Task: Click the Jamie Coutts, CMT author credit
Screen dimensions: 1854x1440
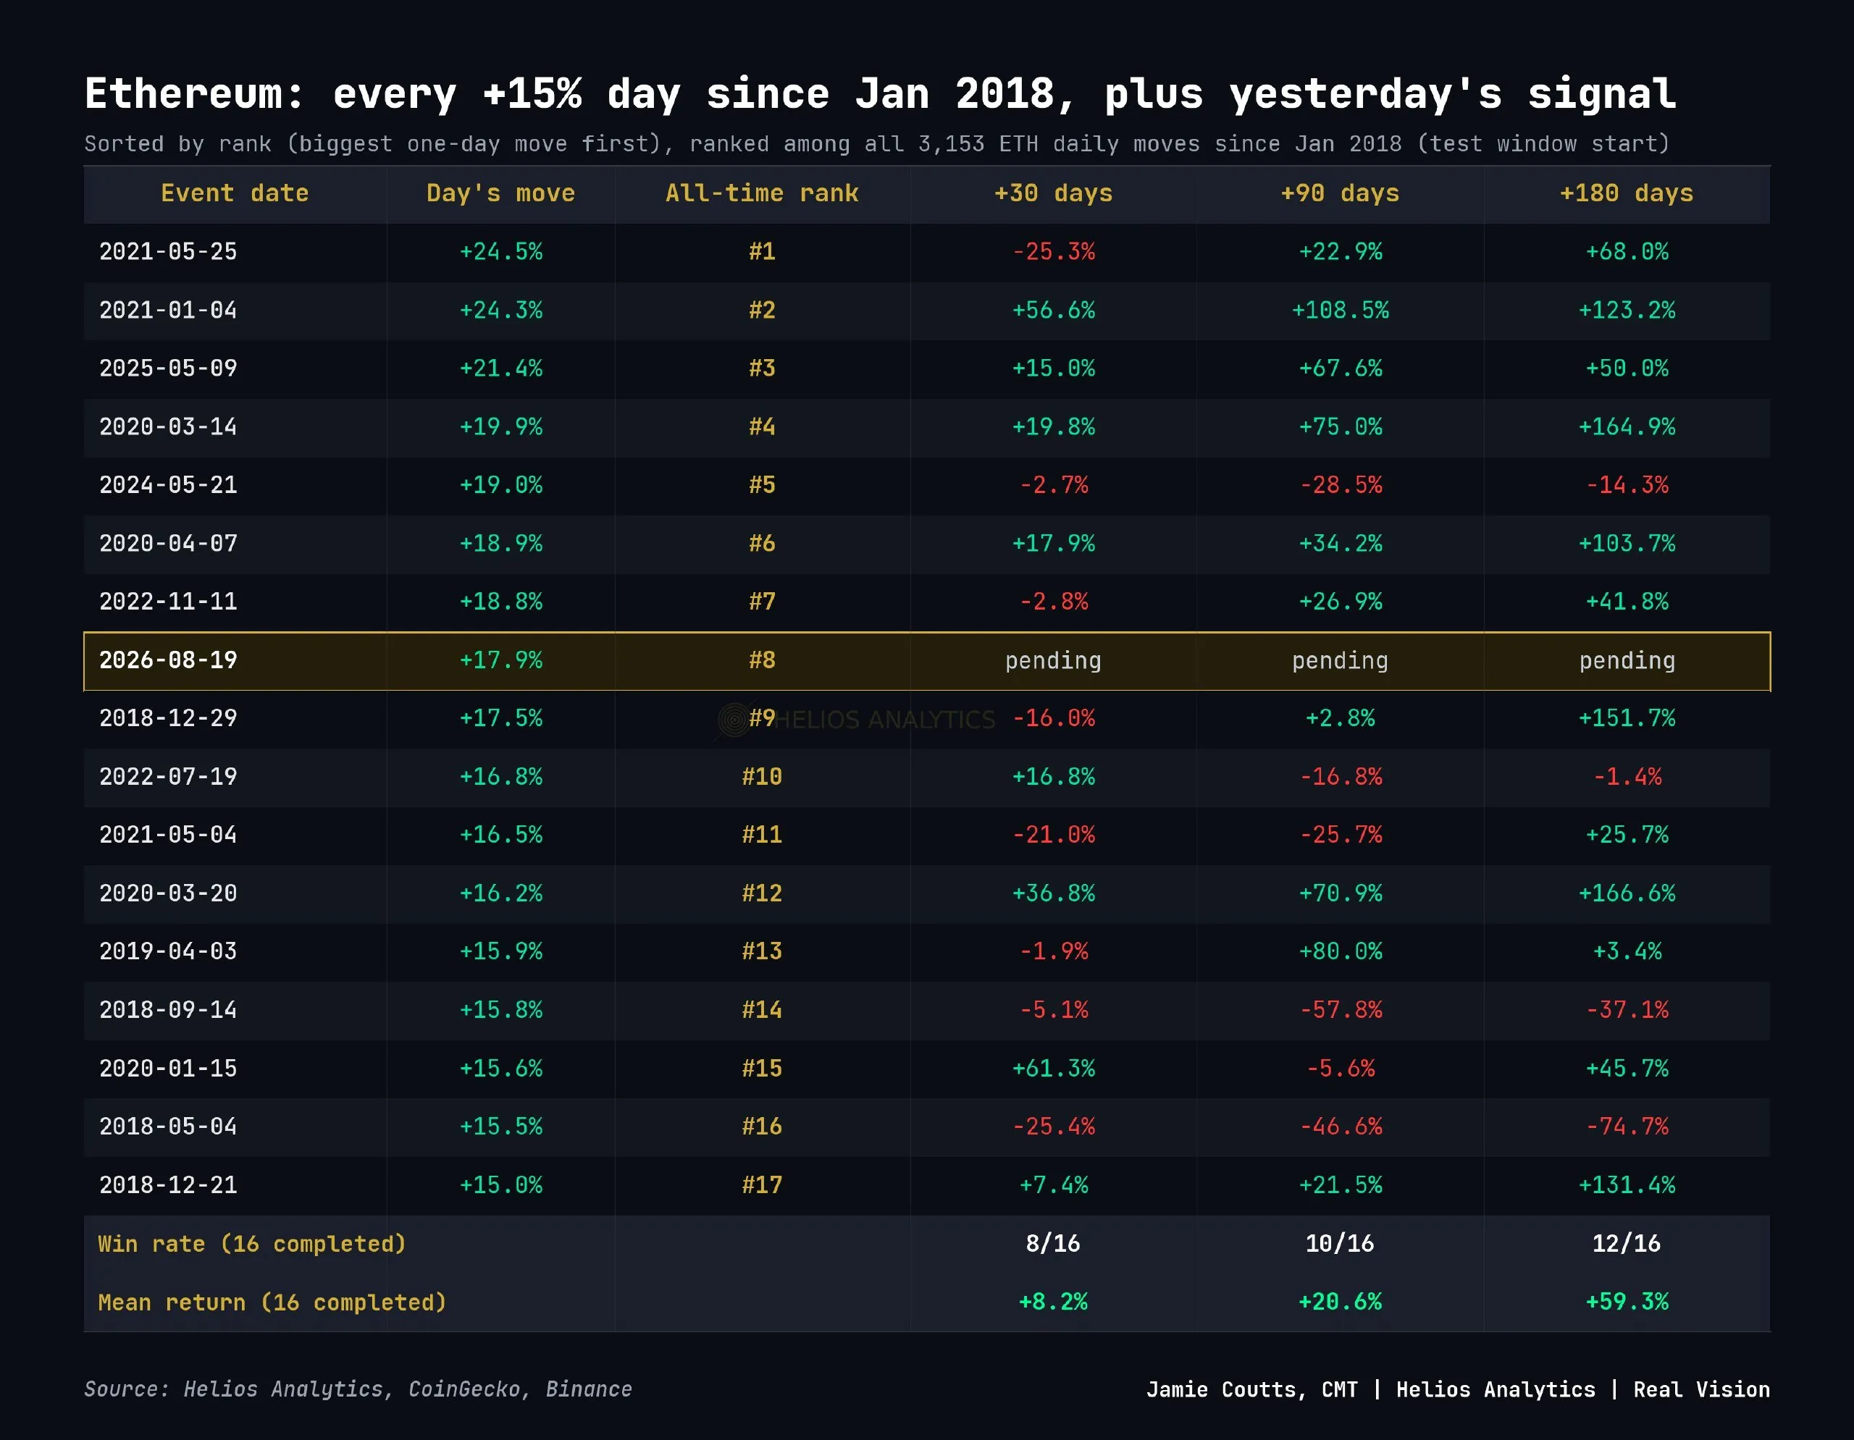Action: [1251, 1389]
